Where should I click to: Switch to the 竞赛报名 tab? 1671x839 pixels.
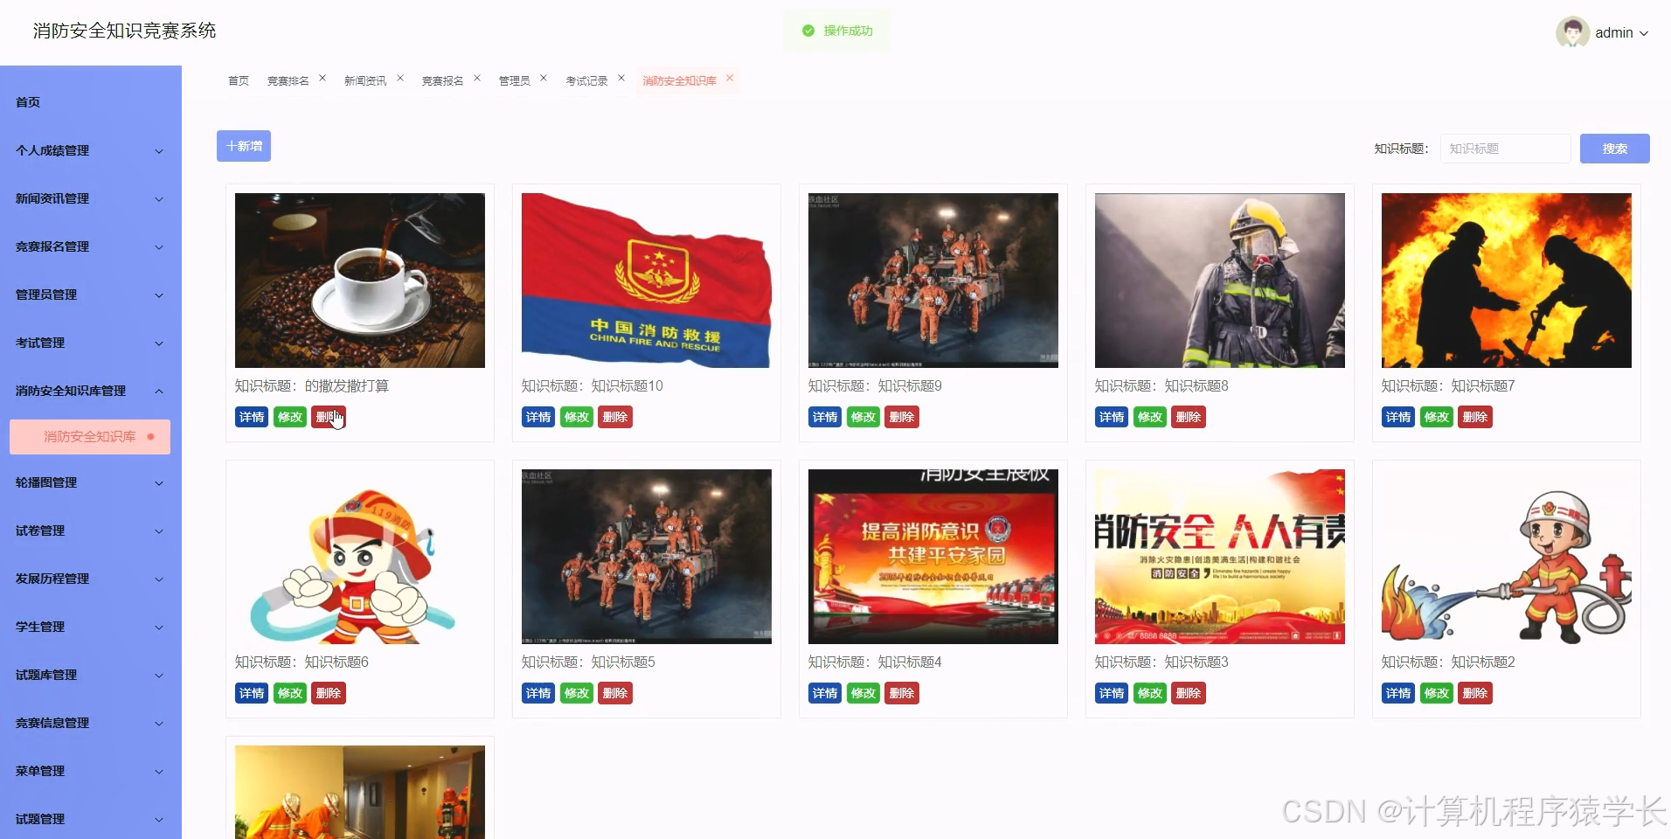443,80
